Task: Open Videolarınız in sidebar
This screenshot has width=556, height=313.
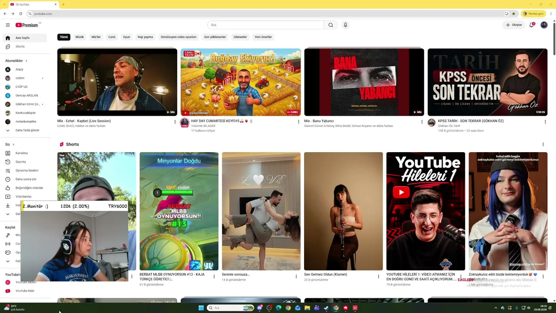Action: pos(25,196)
